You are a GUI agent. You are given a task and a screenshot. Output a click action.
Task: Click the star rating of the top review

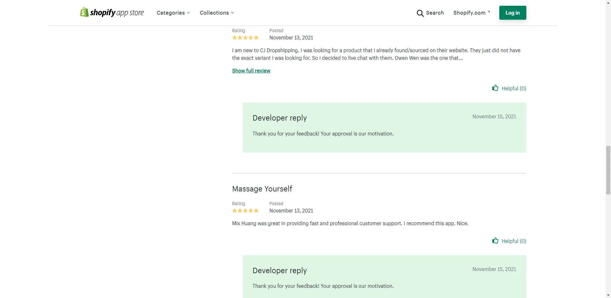click(245, 38)
